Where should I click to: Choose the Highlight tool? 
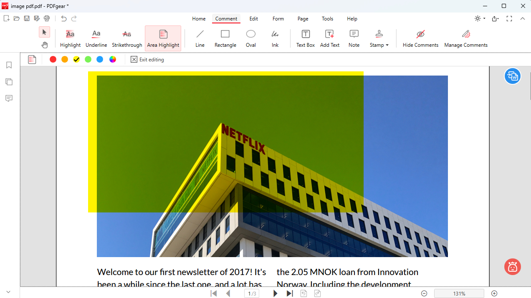(x=70, y=38)
